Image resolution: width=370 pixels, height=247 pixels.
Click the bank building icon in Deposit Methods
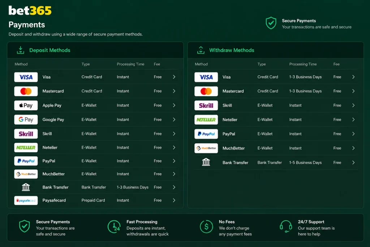tap(26, 187)
